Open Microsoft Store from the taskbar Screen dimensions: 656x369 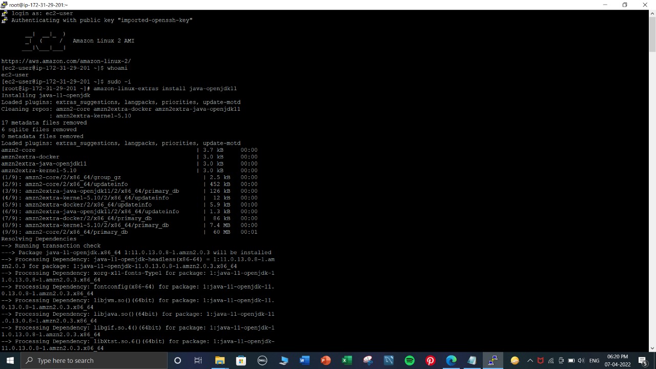click(241, 360)
